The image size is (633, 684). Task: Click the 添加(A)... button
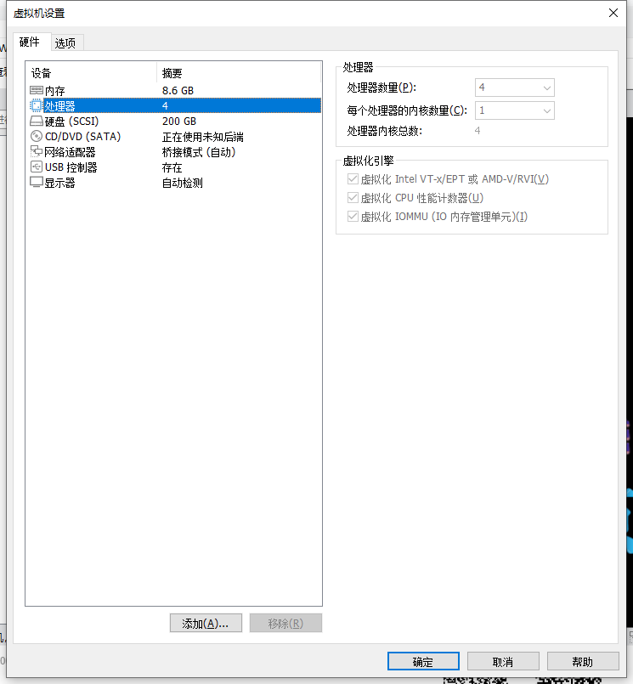pyautogui.click(x=206, y=624)
